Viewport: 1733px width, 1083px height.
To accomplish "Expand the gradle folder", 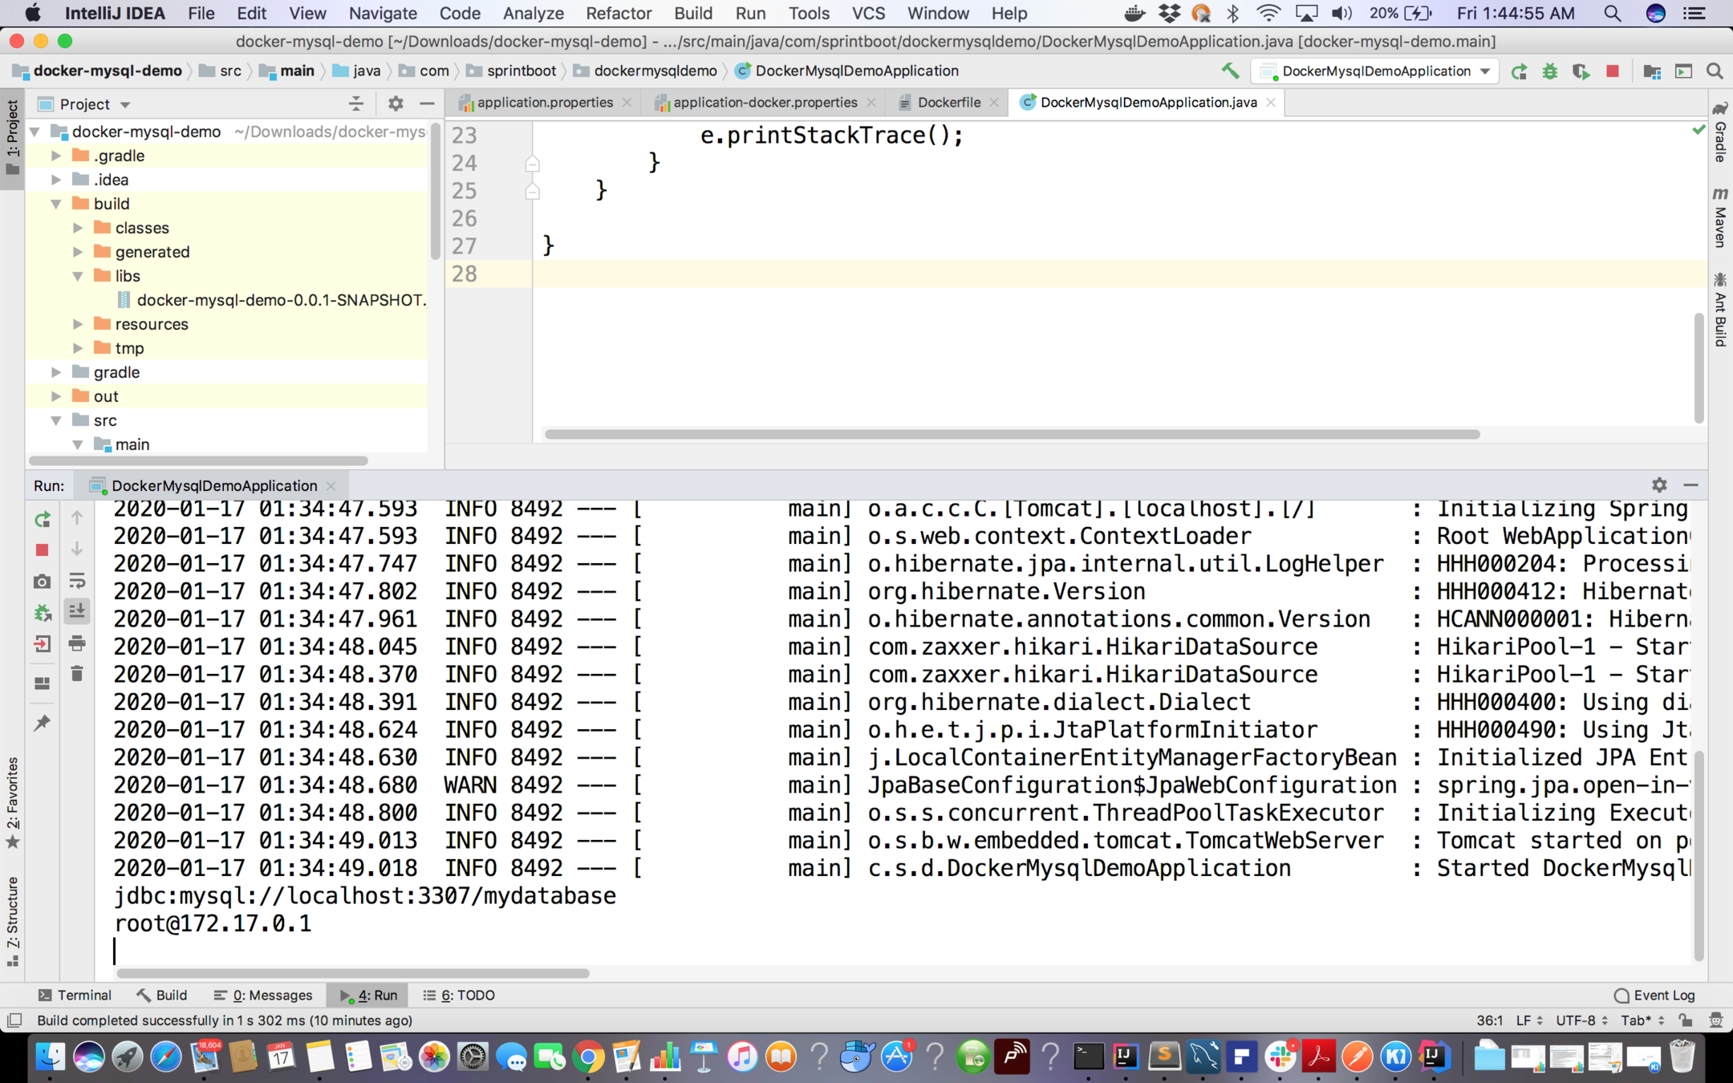I will 56,372.
